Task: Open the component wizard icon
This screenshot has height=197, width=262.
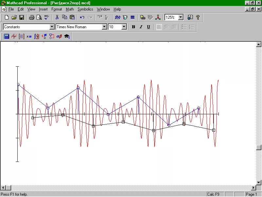Action: [150, 17]
